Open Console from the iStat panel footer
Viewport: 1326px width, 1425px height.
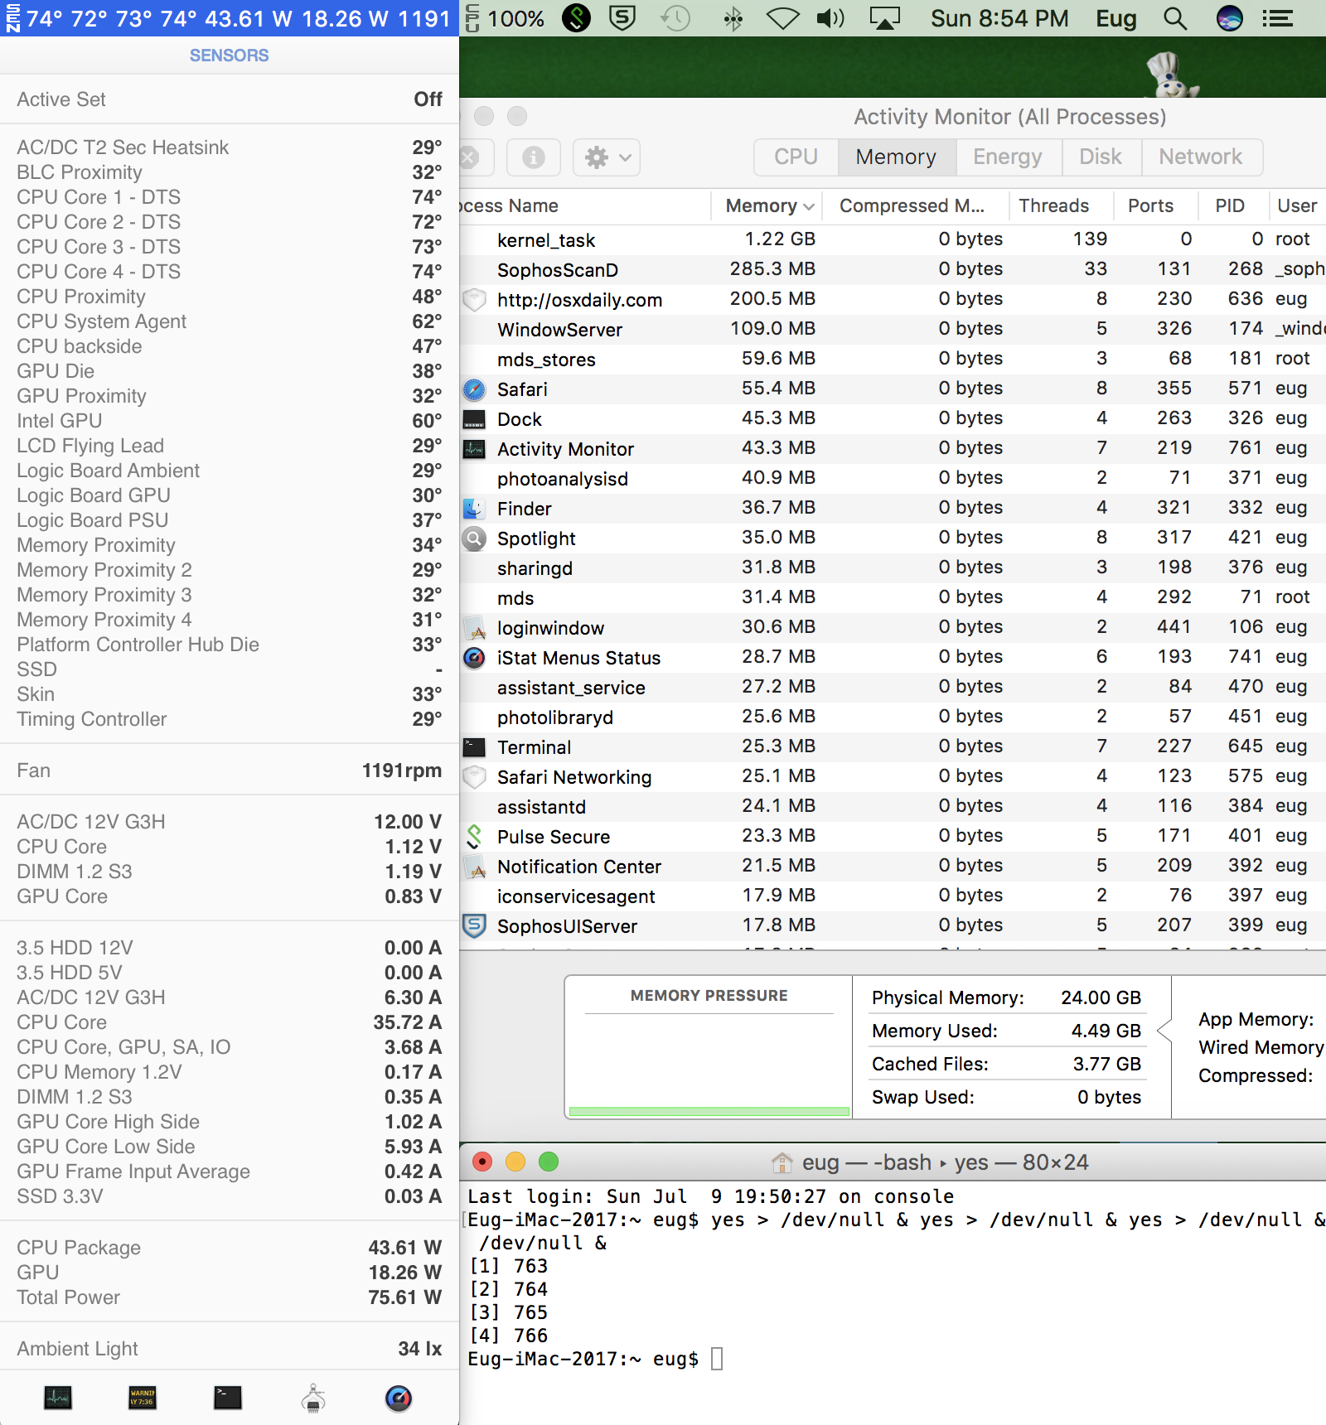click(143, 1398)
